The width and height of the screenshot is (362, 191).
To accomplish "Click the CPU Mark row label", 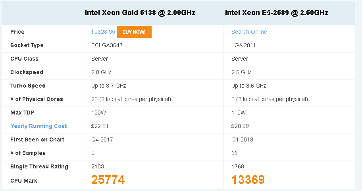I will pos(24,181).
